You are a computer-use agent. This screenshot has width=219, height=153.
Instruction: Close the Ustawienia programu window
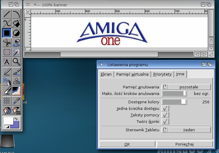tap(101, 64)
